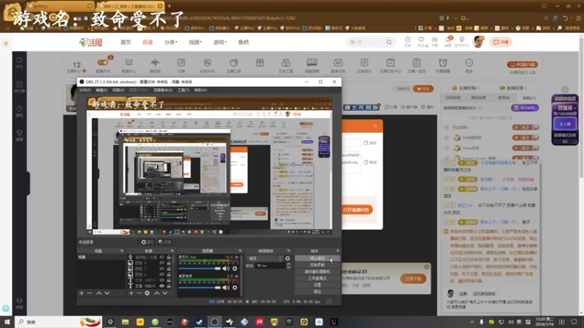This screenshot has width=584, height=328.
Task: Toggle 直播开关 switch in streamer toolbar
Action: [x=103, y=63]
